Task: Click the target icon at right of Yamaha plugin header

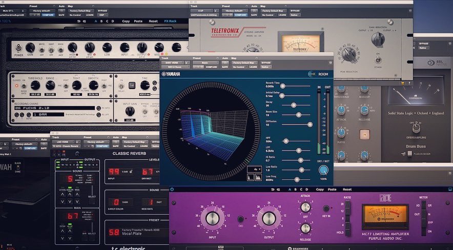Action: [331, 62]
